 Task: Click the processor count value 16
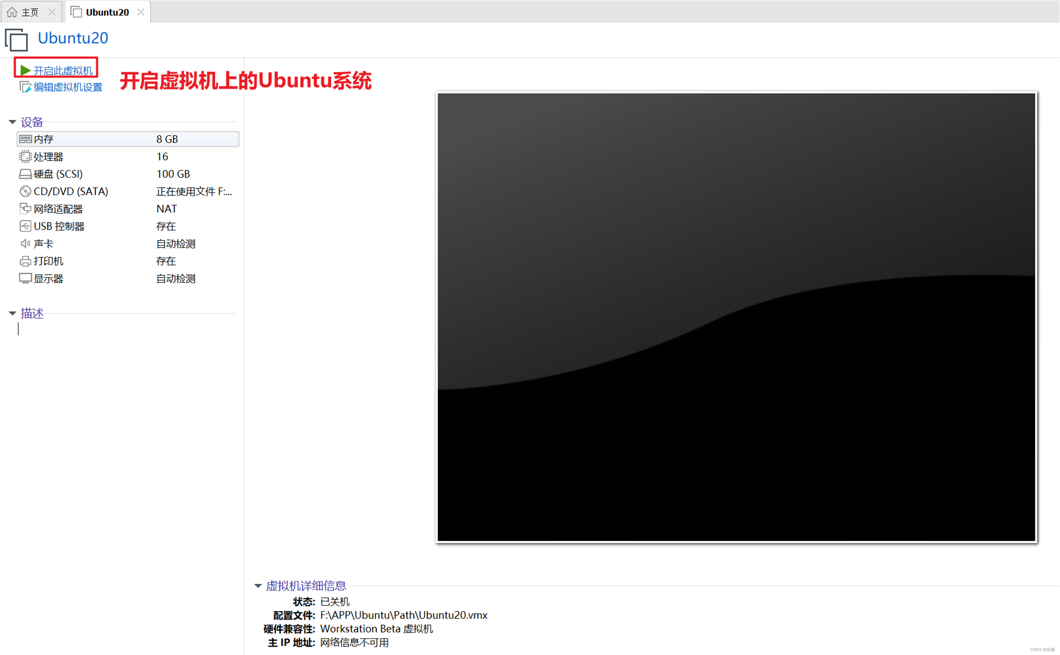pyautogui.click(x=163, y=156)
